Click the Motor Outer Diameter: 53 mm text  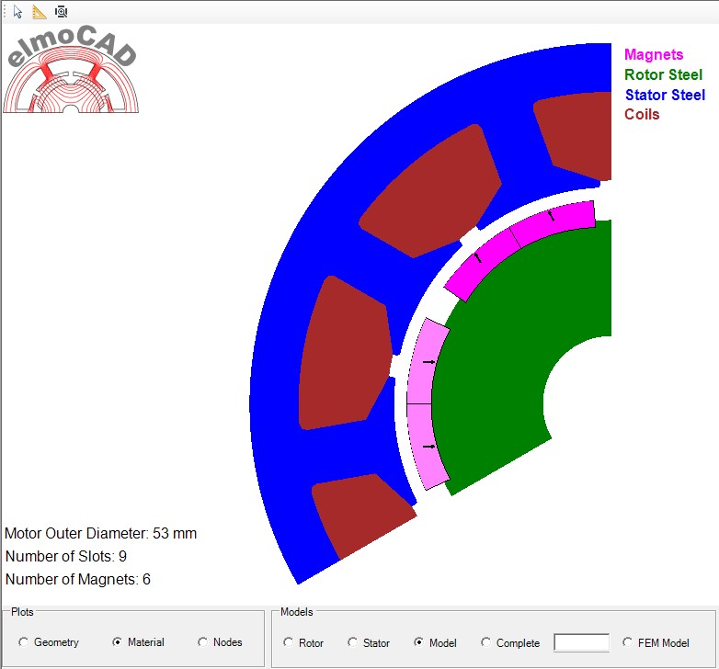(100, 533)
